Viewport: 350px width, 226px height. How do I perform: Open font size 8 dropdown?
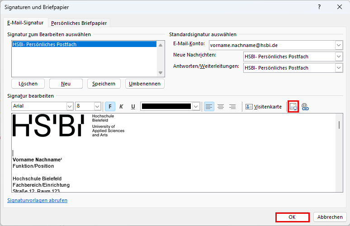point(97,106)
